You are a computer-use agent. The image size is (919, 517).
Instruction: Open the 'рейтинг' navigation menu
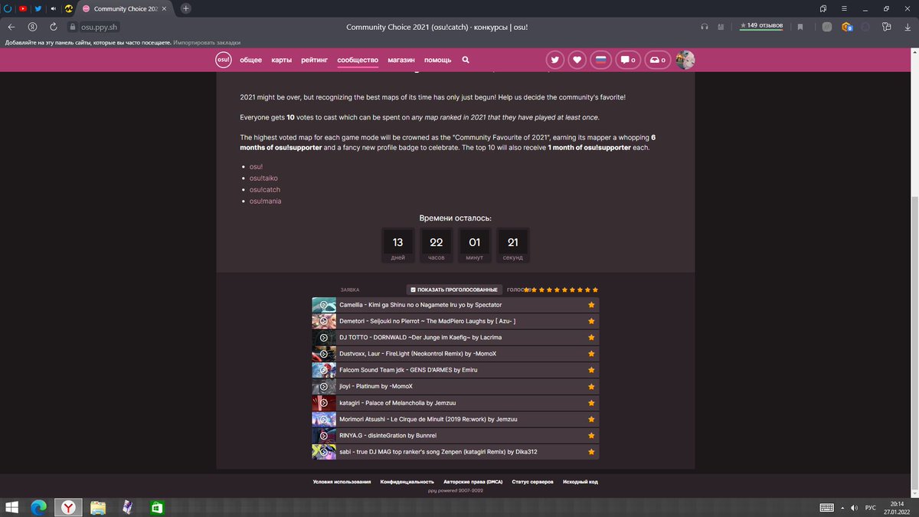point(314,60)
